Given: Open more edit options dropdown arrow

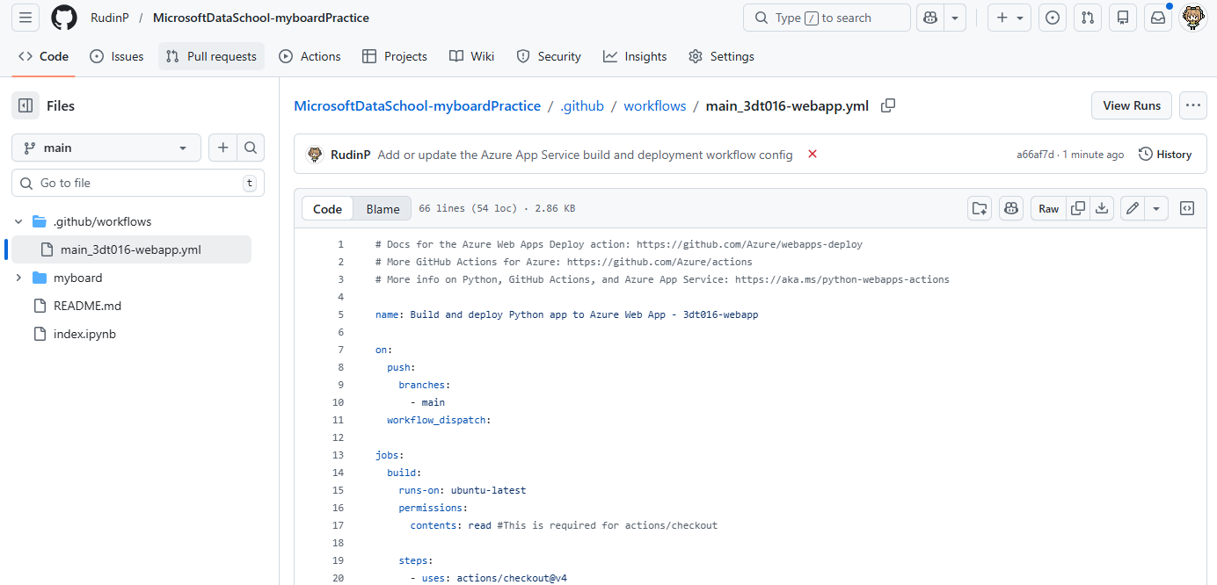Looking at the screenshot, I should [x=1156, y=208].
